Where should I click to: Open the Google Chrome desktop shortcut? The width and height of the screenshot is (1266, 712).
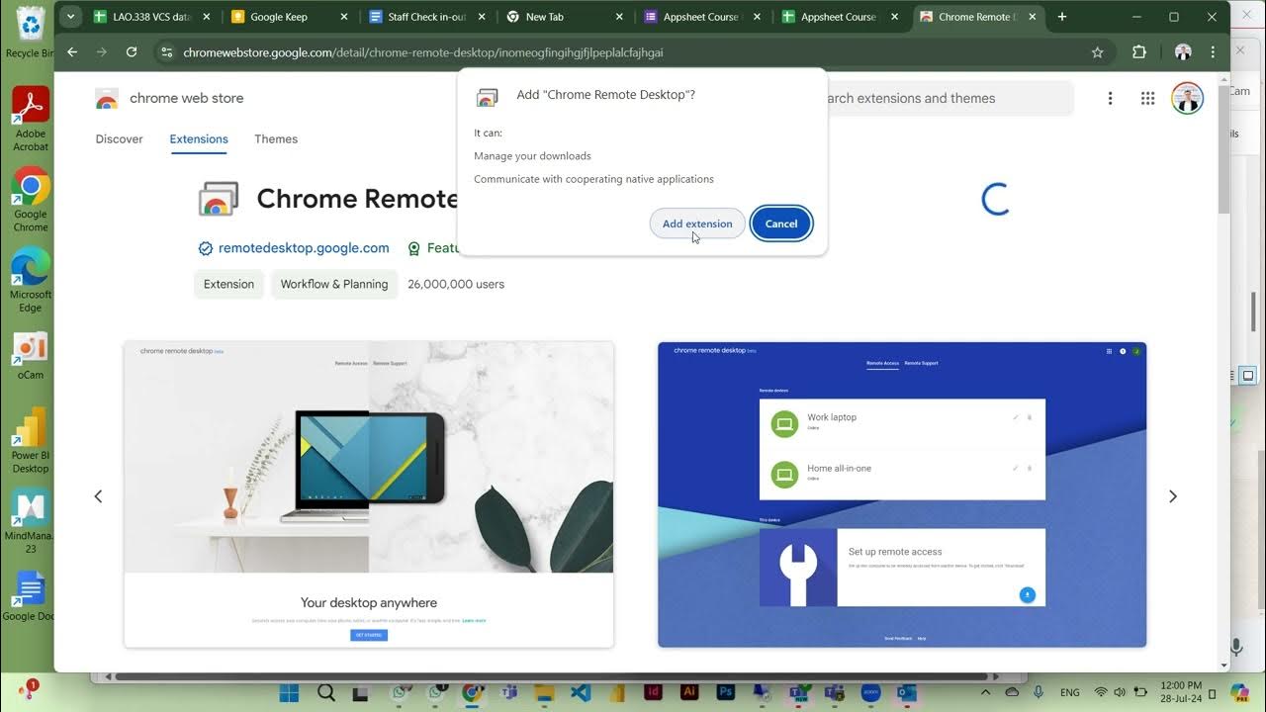pyautogui.click(x=31, y=199)
